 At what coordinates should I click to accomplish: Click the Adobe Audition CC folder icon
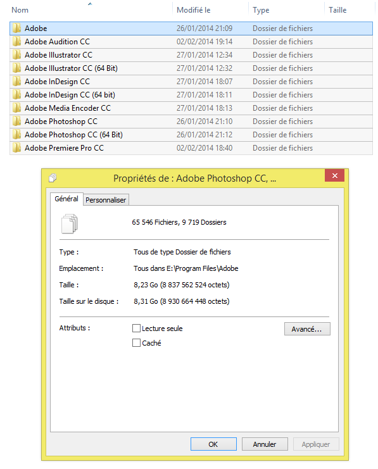tap(16, 42)
